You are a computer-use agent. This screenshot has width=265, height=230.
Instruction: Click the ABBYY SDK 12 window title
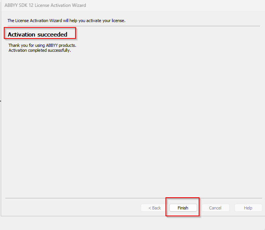(x=45, y=5)
